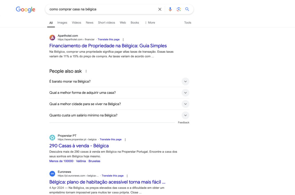This screenshot has height=195, width=295.
Task: Select the All results tab
Action: pos(51,23)
